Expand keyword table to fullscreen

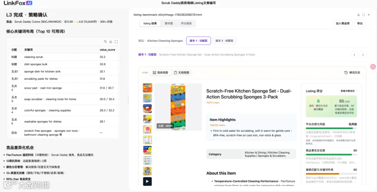point(116,41)
